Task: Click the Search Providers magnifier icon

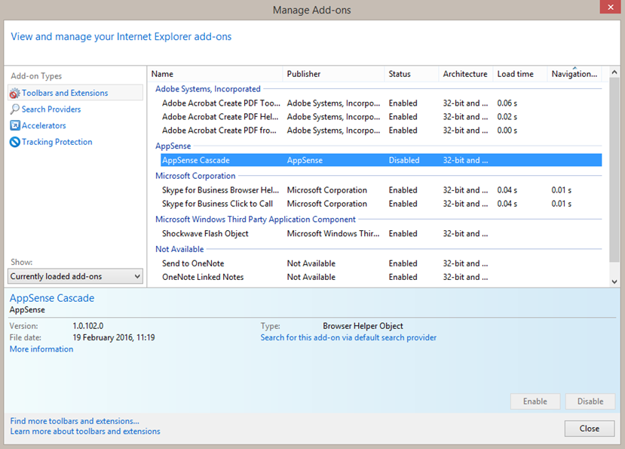Action: pyautogui.click(x=15, y=109)
